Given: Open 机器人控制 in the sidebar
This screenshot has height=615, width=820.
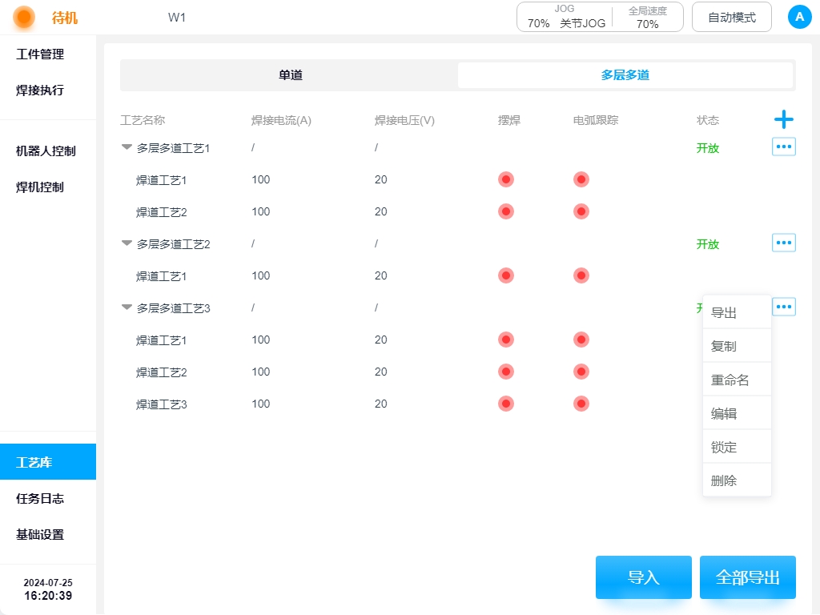Looking at the screenshot, I should click(46, 151).
